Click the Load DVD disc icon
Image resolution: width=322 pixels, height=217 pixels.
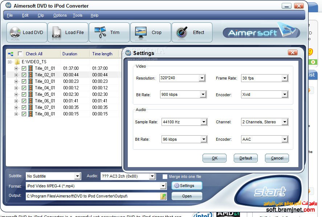point(15,33)
